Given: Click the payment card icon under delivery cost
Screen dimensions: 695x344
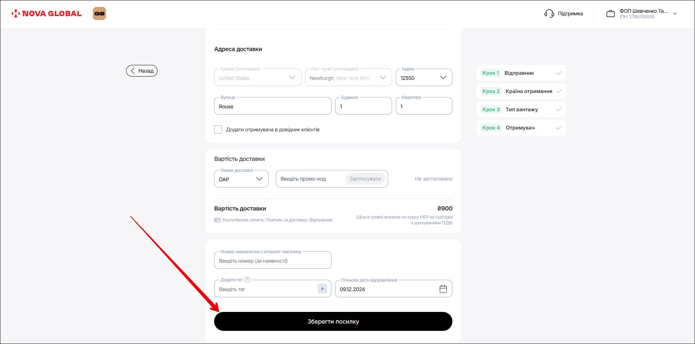Looking at the screenshot, I should point(217,220).
